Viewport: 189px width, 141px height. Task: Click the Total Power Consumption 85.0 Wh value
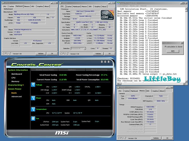(105, 80)
